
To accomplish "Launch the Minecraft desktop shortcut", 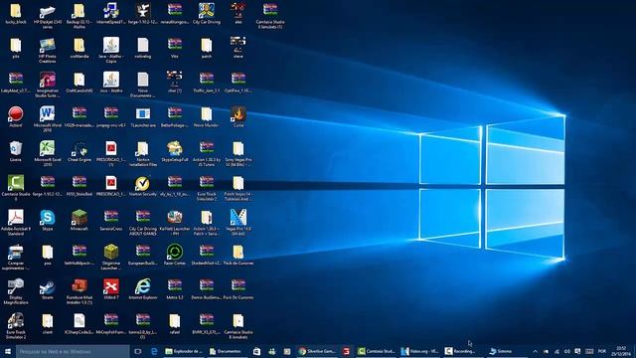I will [79, 217].
